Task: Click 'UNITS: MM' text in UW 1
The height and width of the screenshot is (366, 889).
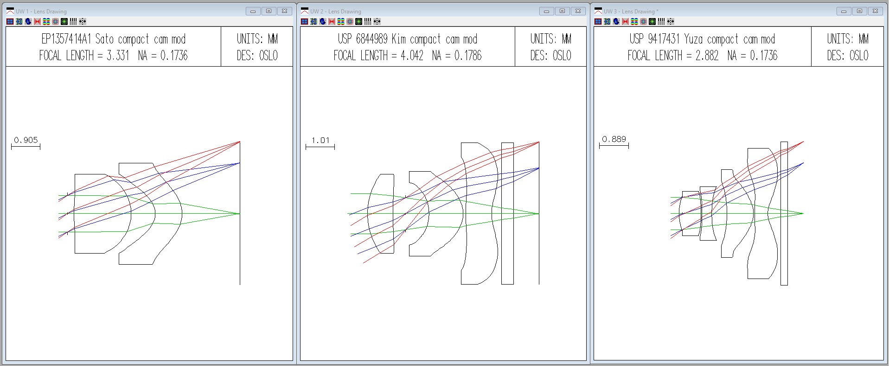Action: (257, 39)
